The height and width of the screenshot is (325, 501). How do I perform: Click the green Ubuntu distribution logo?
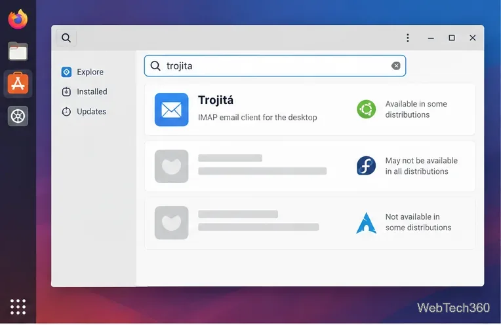coord(366,109)
